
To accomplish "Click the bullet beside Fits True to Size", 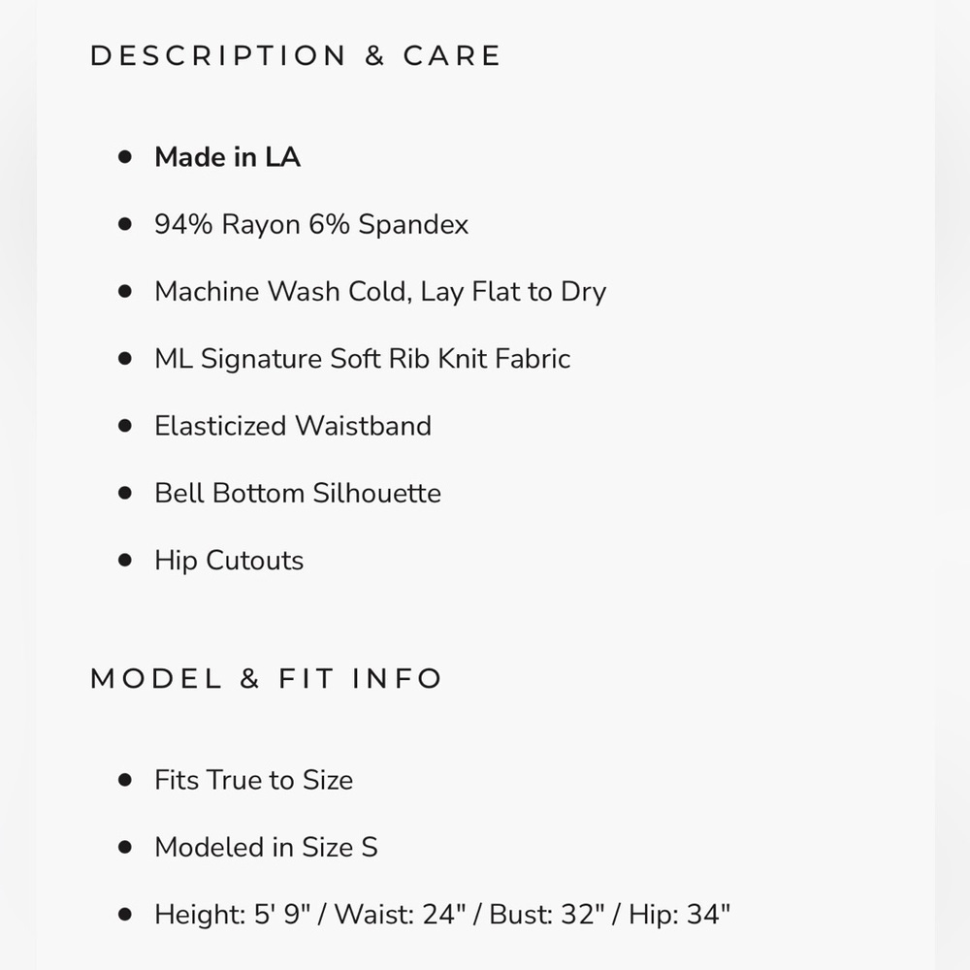I will (x=125, y=780).
